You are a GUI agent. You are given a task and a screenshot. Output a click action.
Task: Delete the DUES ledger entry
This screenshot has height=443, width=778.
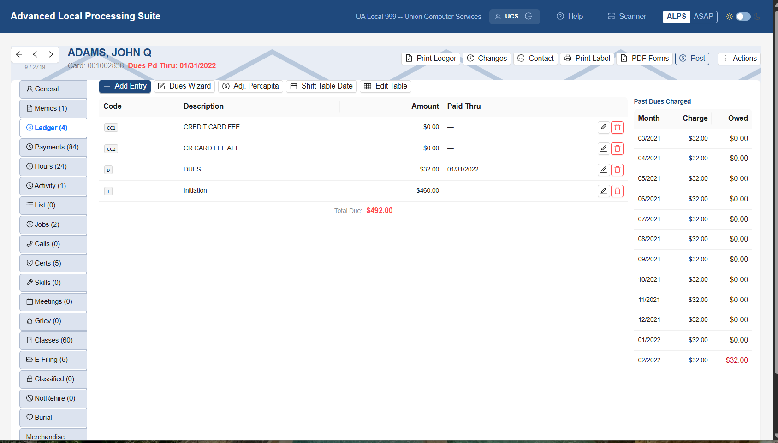[617, 170]
